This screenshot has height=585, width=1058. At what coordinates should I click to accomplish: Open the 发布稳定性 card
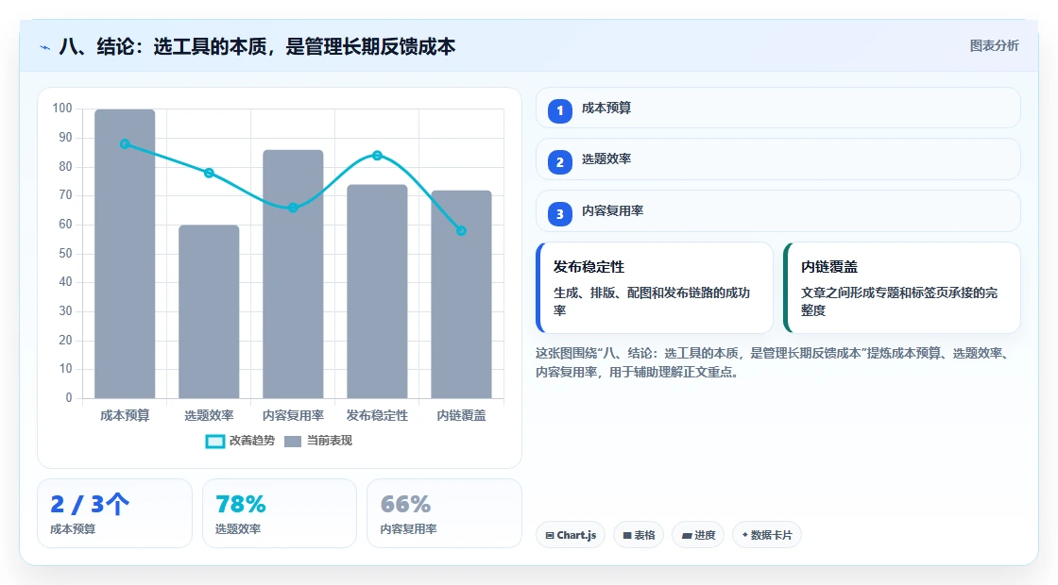pos(655,288)
